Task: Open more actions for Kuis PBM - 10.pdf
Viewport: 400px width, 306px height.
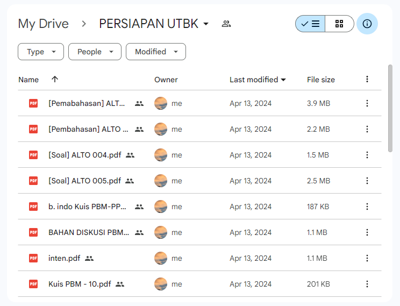Action: [367, 284]
